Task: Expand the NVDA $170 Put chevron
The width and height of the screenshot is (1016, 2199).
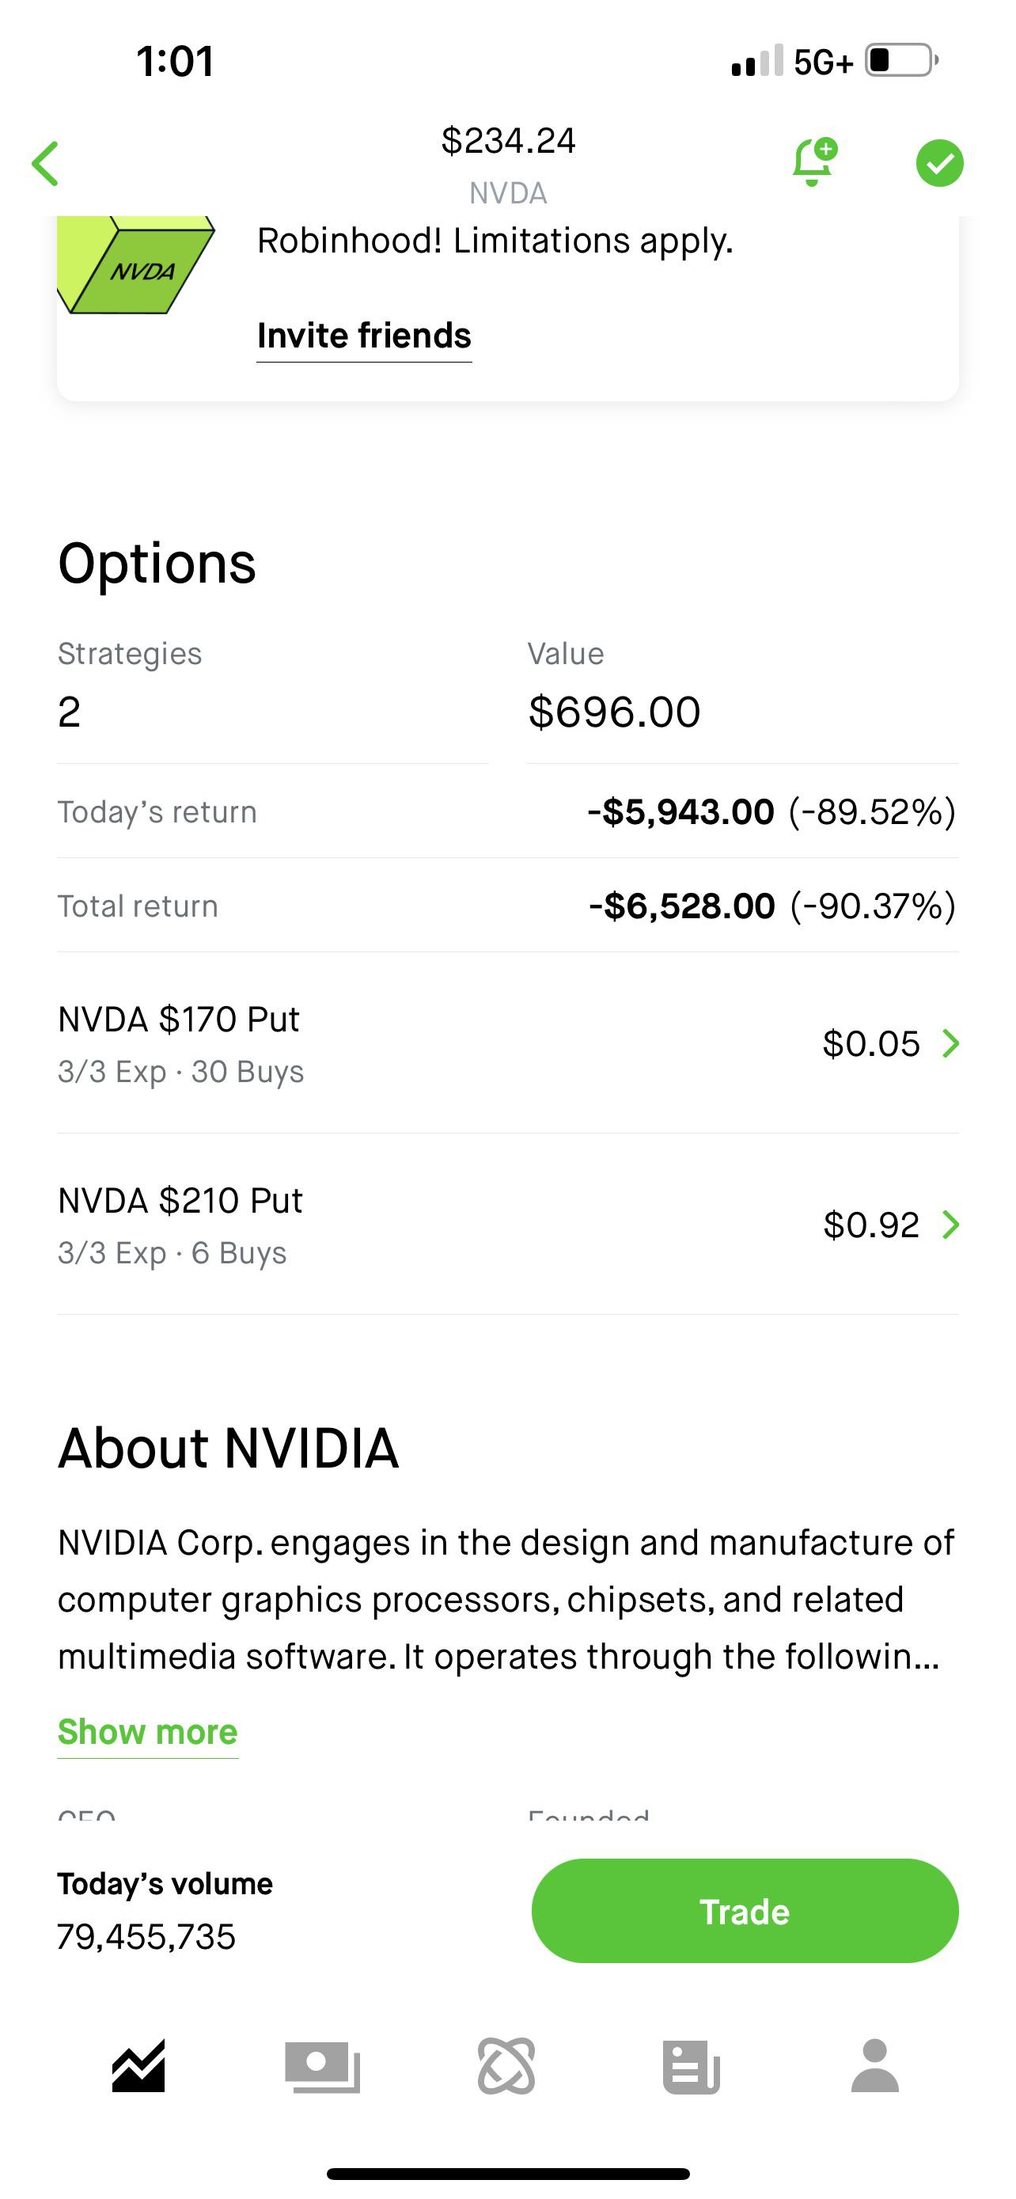Action: [x=950, y=1043]
